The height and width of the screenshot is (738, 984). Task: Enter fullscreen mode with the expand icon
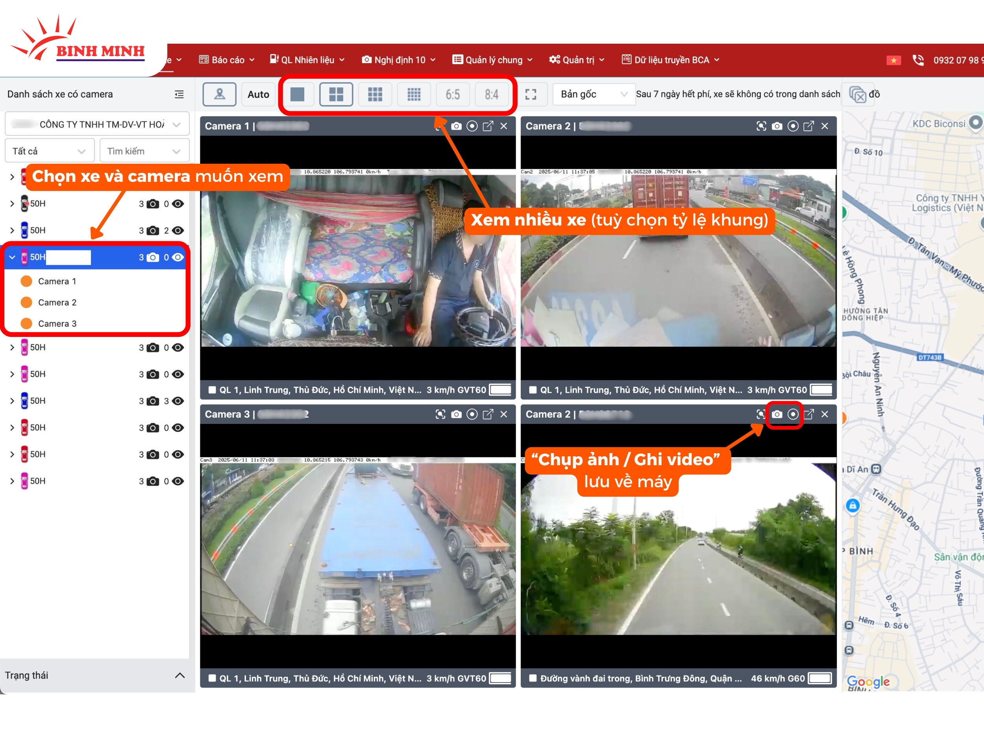click(x=531, y=94)
